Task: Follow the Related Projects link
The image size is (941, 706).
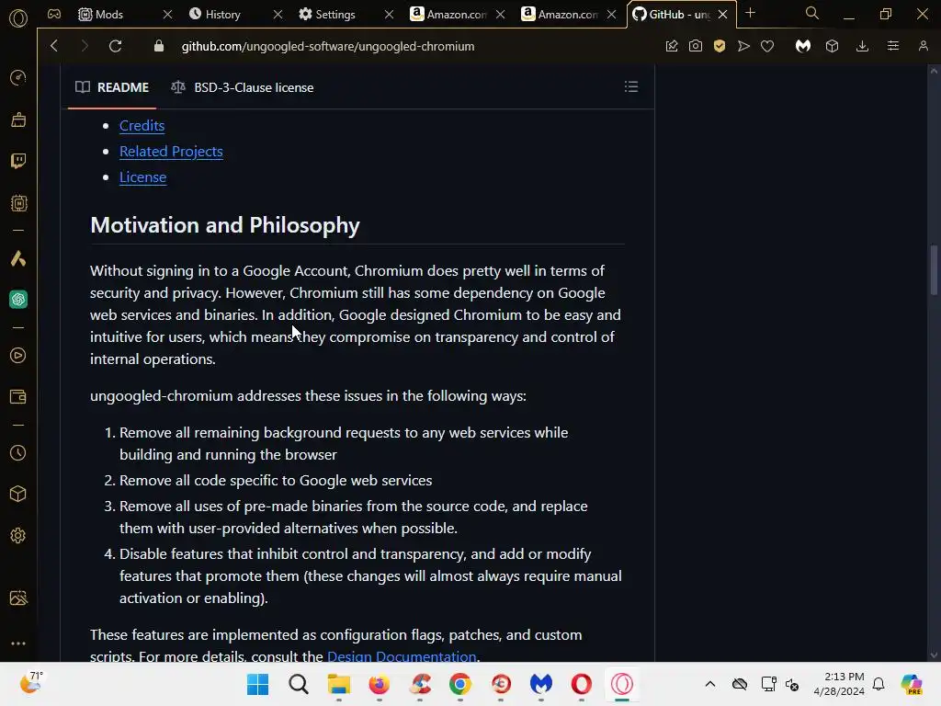Action: pyautogui.click(x=171, y=152)
